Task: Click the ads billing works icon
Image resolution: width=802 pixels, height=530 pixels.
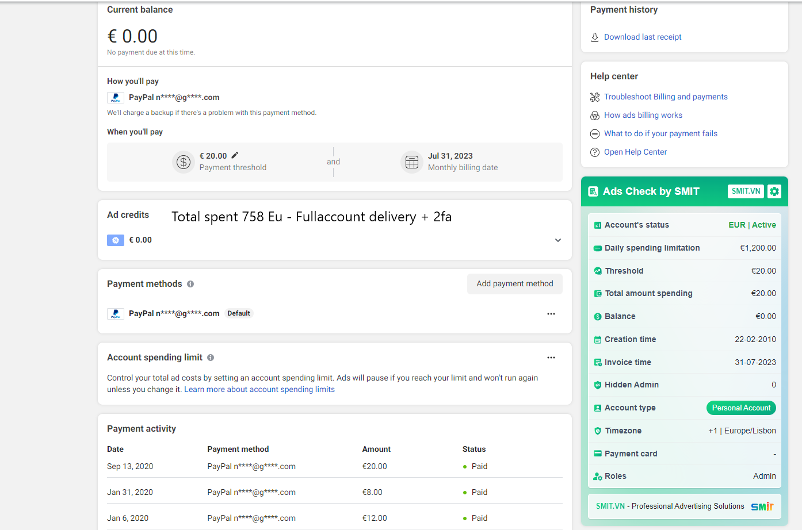Action: point(595,116)
